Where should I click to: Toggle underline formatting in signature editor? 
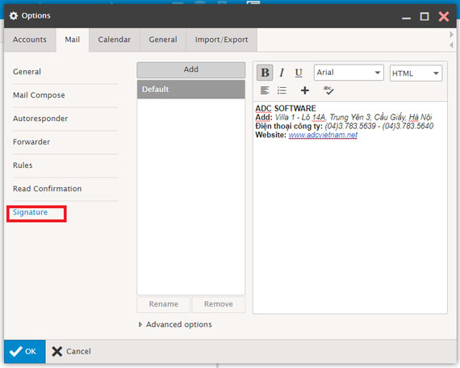point(299,73)
